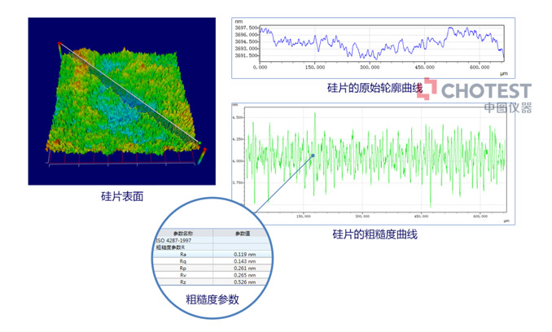Image resolution: width=552 pixels, height=332 pixels.
Task: Select the Rz parameter row
Action: pos(182,282)
